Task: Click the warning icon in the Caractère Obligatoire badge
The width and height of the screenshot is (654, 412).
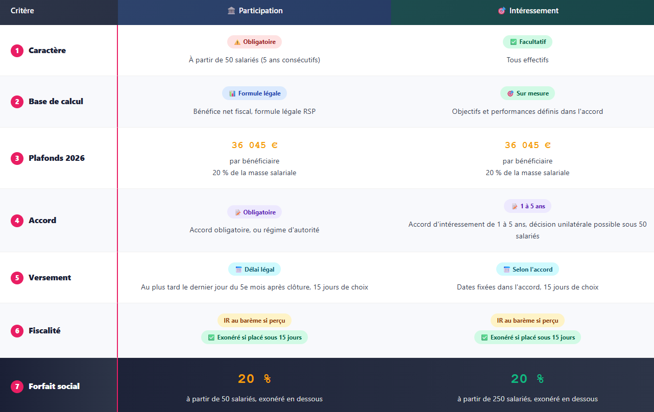Action: pos(237,42)
